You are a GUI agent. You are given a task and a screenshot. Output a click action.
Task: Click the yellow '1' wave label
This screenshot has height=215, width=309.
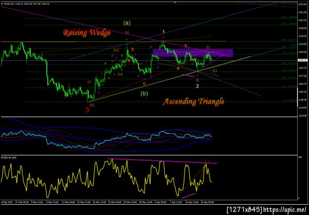tap(163, 32)
